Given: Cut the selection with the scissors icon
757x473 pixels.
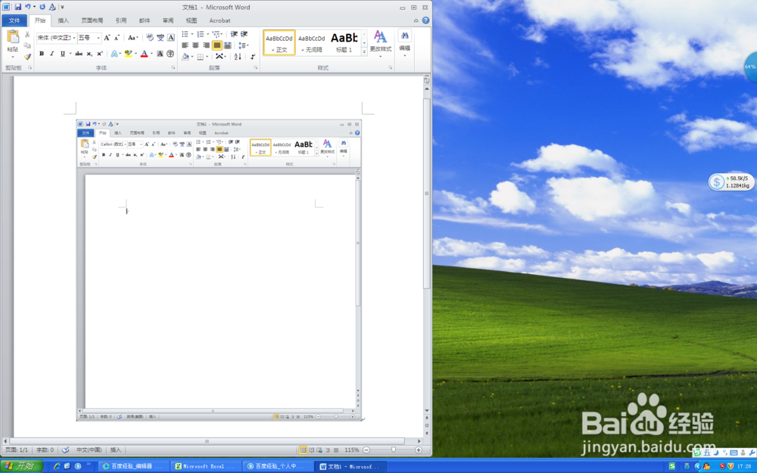Looking at the screenshot, I should pyautogui.click(x=27, y=35).
